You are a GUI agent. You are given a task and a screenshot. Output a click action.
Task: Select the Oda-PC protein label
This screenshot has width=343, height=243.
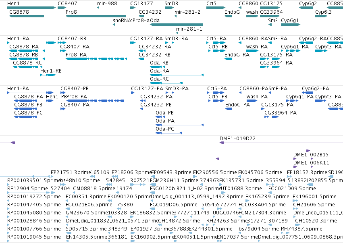point(165,129)
